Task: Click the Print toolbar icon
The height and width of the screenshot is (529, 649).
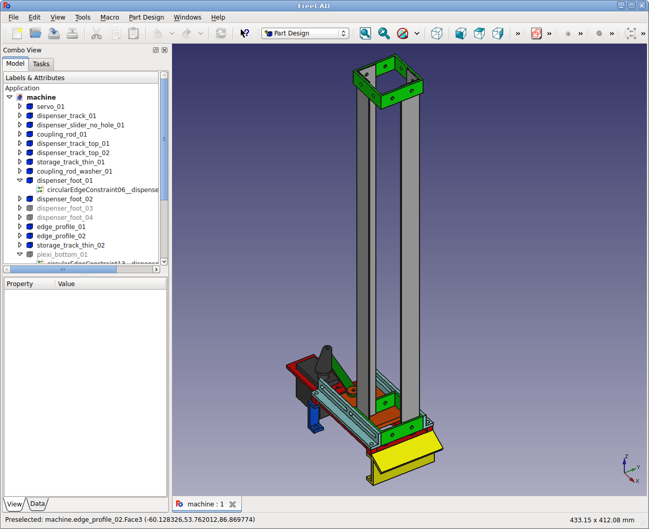Action: 72,33
